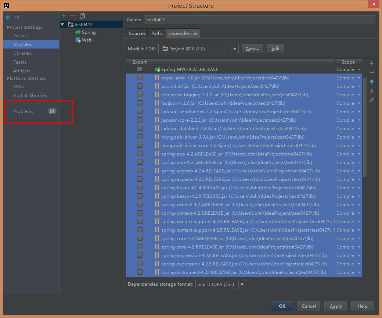Click the jar icon of commons-logging-1.1.3.jar

(157, 94)
